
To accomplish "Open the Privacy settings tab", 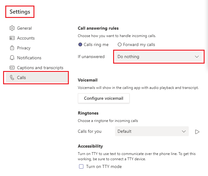I will [x=24, y=48].
